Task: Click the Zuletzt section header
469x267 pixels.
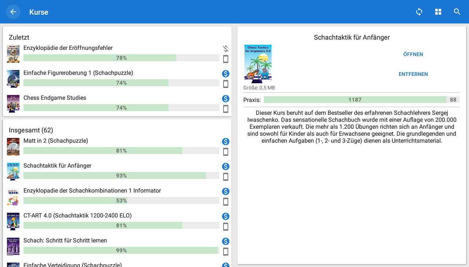Action: click(x=19, y=37)
